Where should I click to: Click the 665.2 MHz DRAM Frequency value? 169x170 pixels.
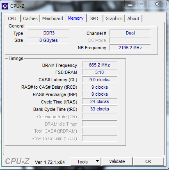[x=100, y=65]
